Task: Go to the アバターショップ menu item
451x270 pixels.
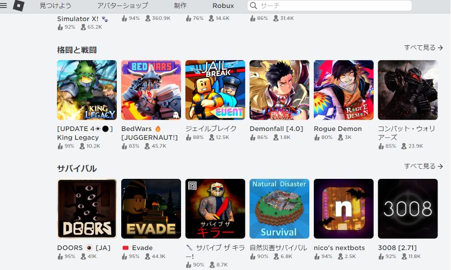Action: [122, 5]
